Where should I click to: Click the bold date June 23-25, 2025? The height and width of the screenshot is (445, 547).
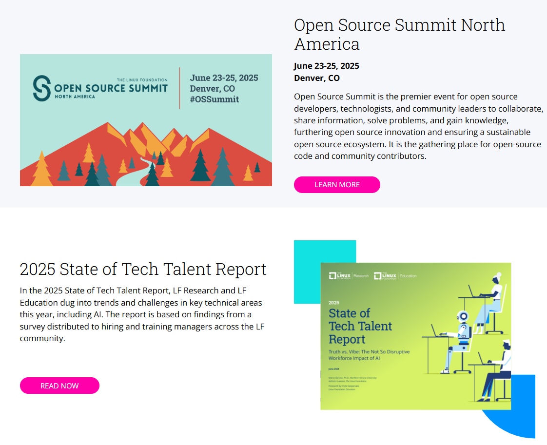[327, 66]
